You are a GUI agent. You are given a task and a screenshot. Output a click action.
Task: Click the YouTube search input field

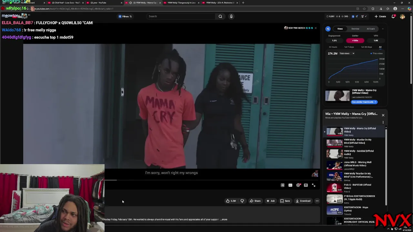click(181, 16)
